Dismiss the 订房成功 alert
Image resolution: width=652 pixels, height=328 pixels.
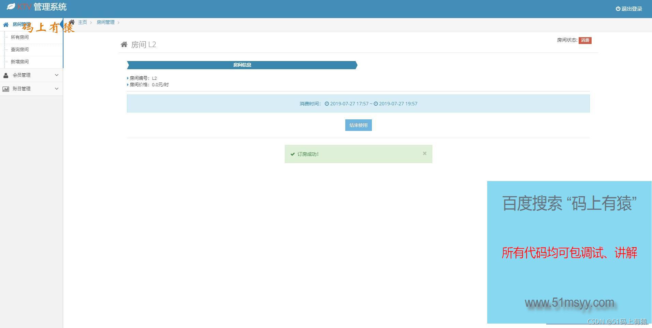pyautogui.click(x=425, y=153)
